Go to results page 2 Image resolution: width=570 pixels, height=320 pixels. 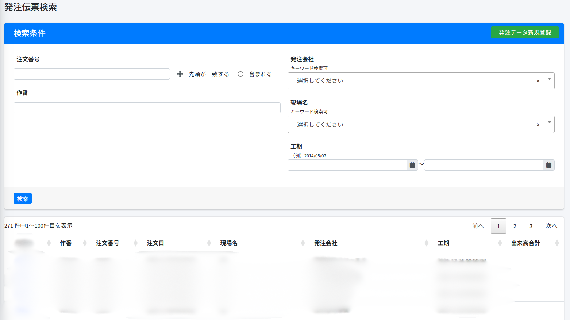click(515, 226)
